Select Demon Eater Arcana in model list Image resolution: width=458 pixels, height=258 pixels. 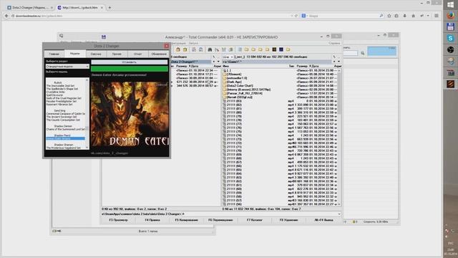point(65,138)
